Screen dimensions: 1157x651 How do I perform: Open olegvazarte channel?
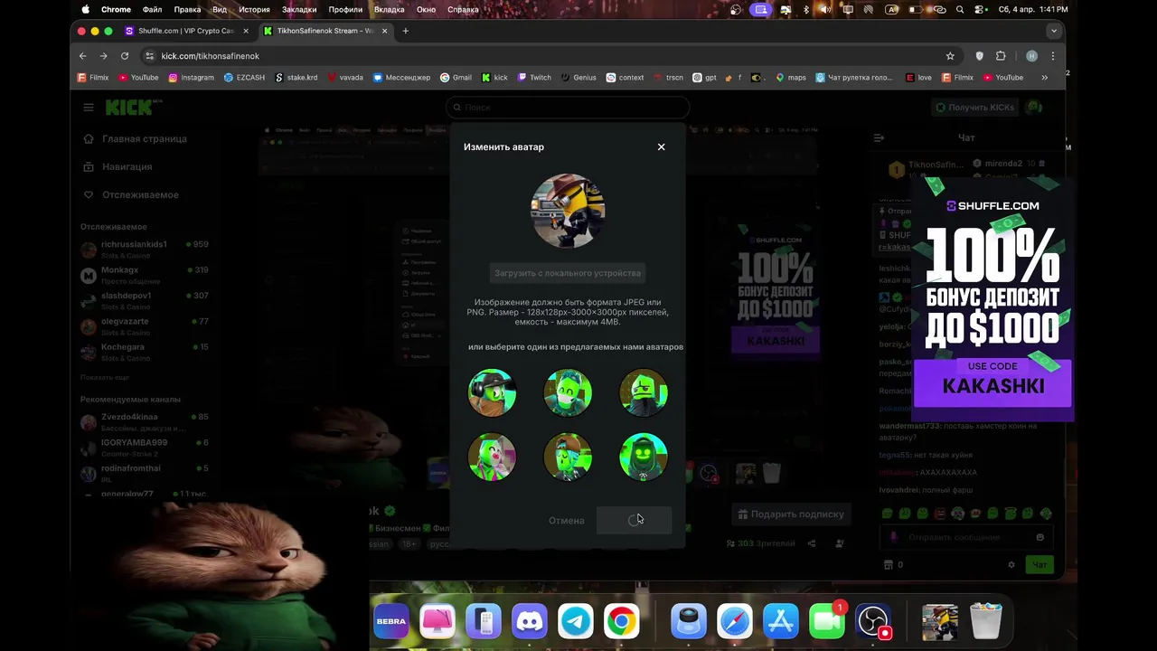tap(145, 326)
